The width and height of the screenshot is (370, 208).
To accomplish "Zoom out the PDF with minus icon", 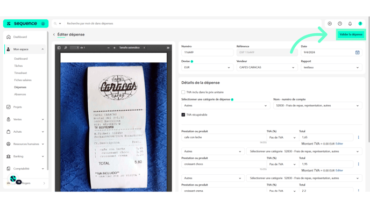I will [x=109, y=48].
